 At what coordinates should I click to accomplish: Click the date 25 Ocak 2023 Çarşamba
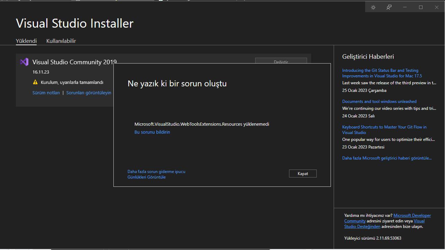coord(364,90)
